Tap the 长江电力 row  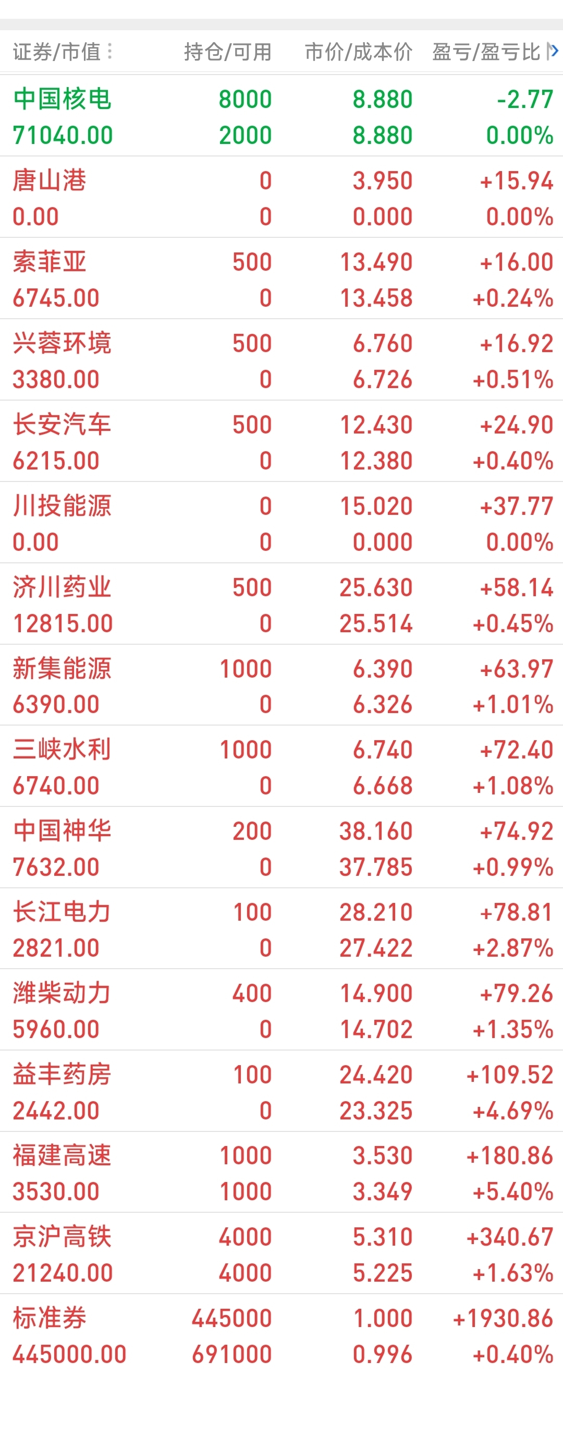(x=281, y=928)
